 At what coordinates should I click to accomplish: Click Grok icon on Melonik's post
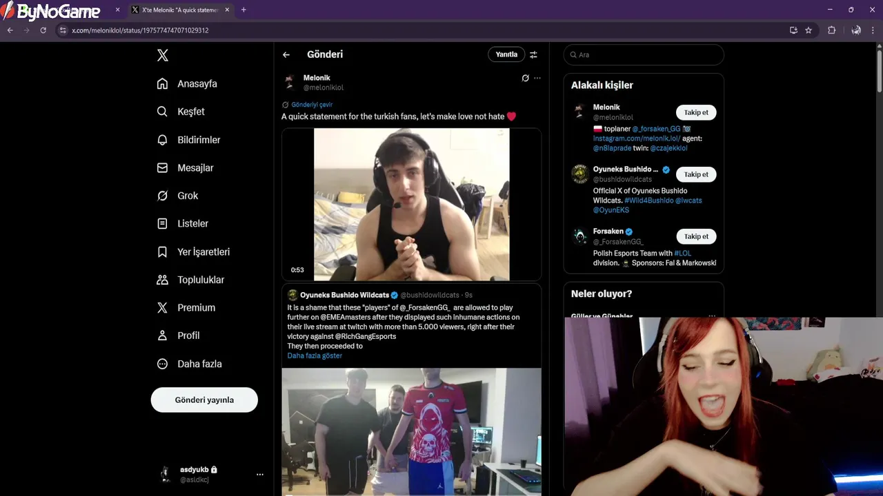click(x=525, y=78)
